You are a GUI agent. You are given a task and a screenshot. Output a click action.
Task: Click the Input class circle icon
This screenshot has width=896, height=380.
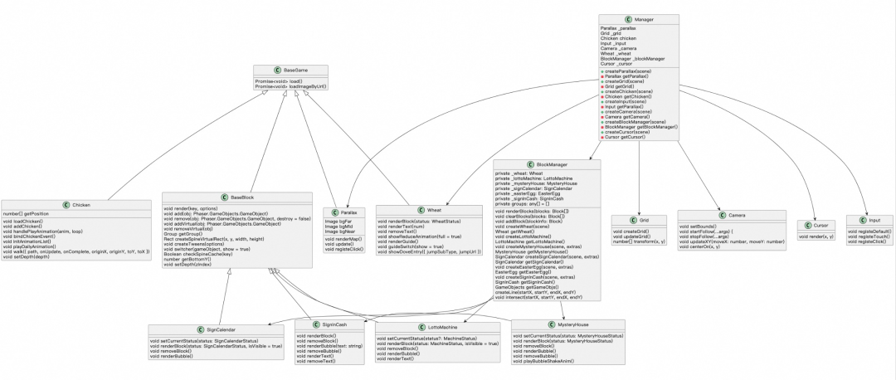pos(862,220)
